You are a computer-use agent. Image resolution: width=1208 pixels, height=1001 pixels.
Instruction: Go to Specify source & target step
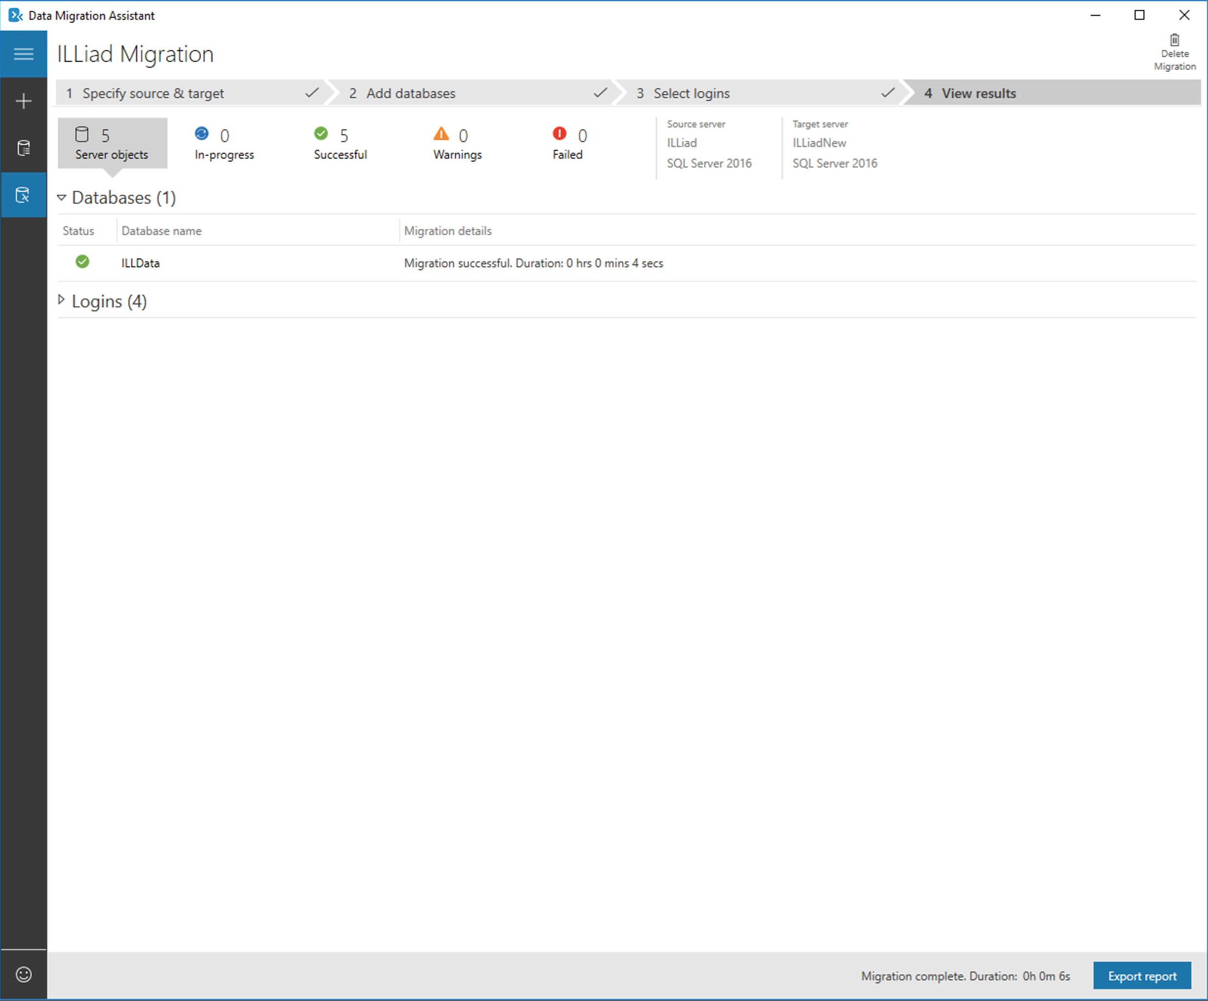coord(153,92)
